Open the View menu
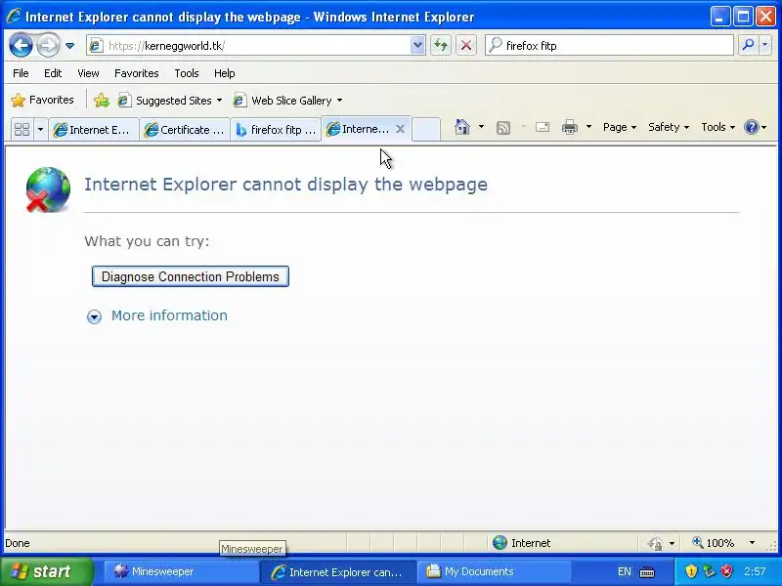This screenshot has width=782, height=586. tap(88, 73)
